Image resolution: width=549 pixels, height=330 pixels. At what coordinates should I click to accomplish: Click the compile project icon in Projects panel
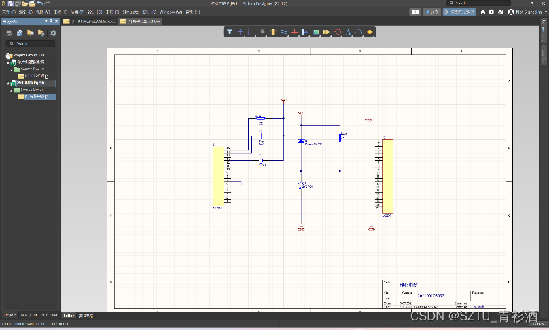[x=20, y=33]
